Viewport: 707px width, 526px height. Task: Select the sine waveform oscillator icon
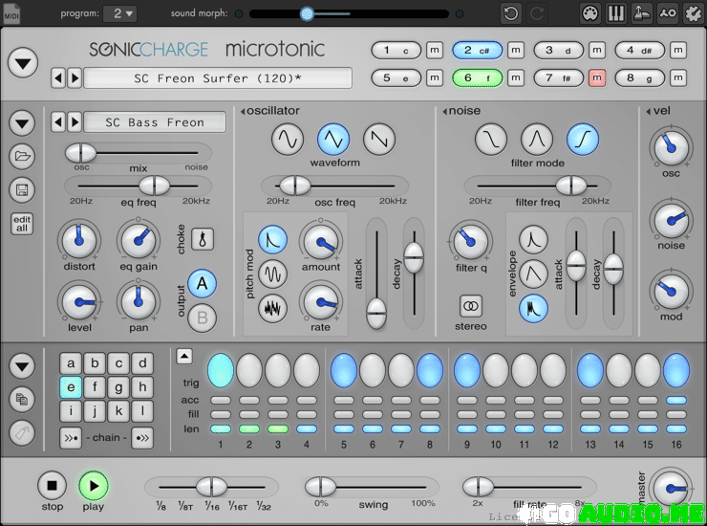[288, 140]
